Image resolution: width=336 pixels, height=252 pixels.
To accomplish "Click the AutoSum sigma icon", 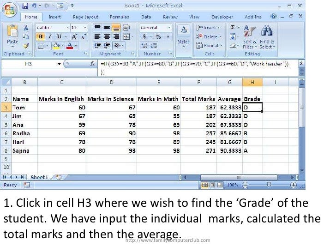I will tap(232, 27).
